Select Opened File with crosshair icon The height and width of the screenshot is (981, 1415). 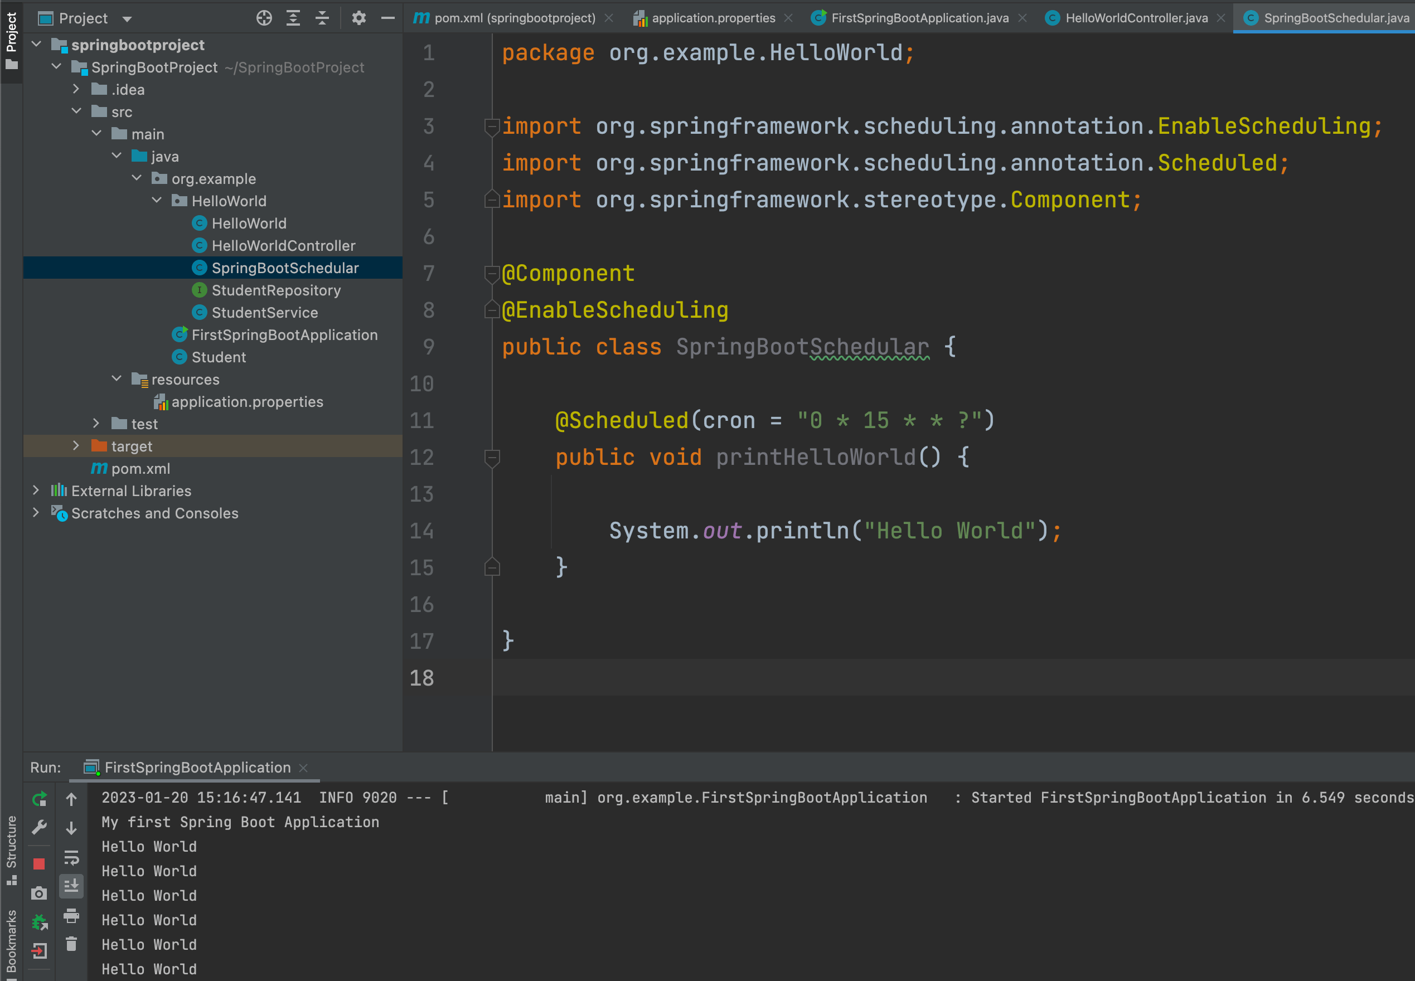[x=264, y=18]
